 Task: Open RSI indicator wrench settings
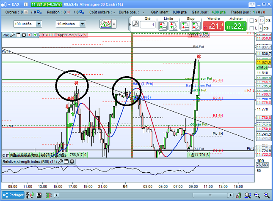(61, 162)
